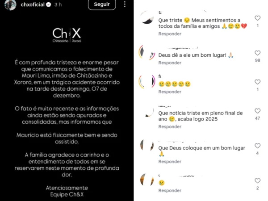Click the Ch&X logo in the story
Viewport: 268px width, 201px height.
[67, 35]
